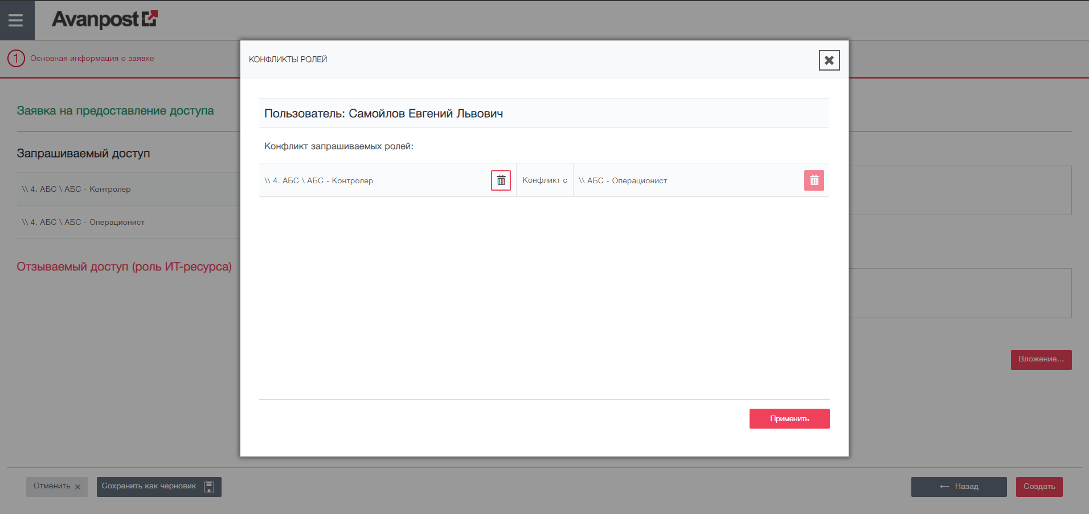Screen dimensions: 1089x514
Task: Apply the role conflict resolution with Применить
Action: click(789, 418)
